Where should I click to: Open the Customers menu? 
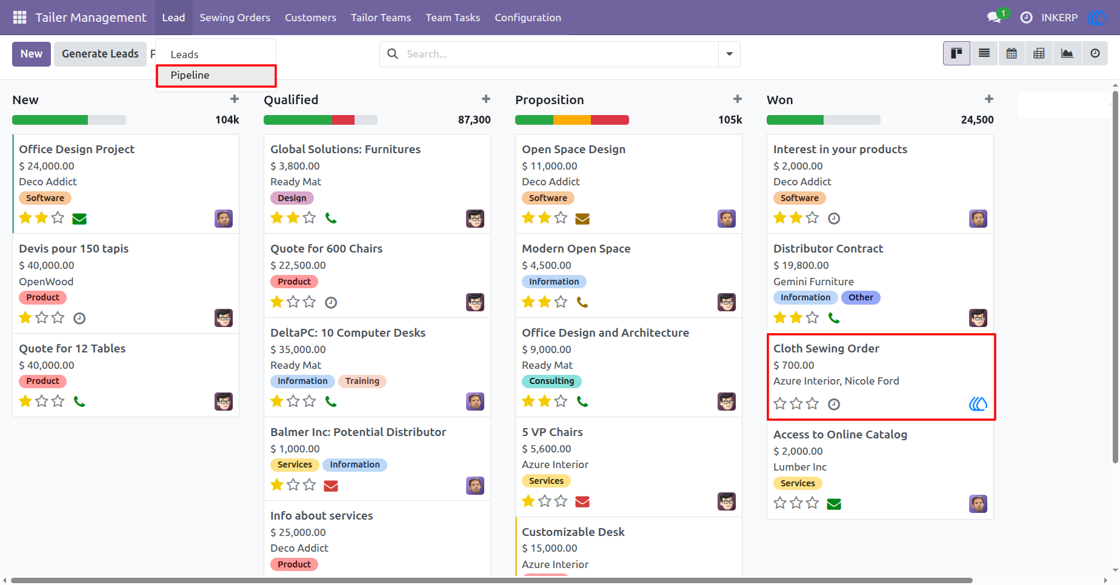310,18
